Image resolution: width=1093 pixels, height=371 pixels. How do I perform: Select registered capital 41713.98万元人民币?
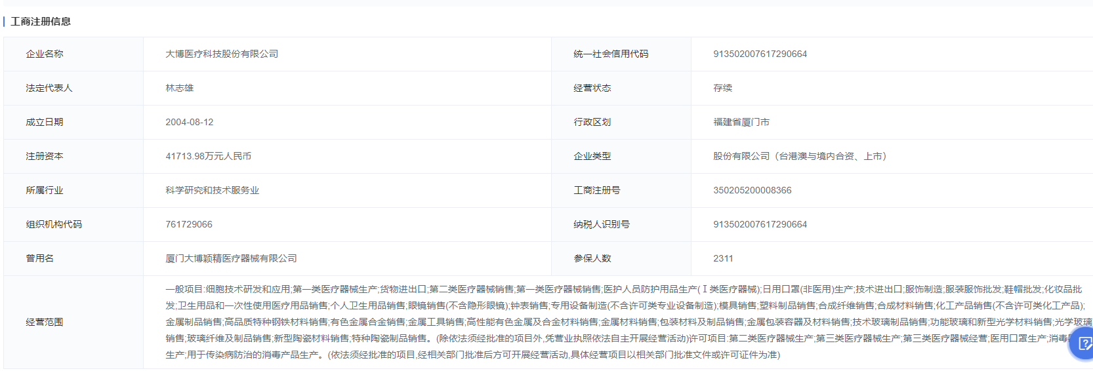[209, 156]
